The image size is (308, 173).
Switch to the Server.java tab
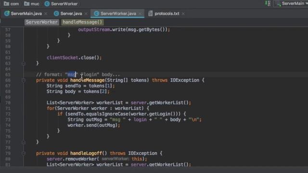(x=71, y=13)
